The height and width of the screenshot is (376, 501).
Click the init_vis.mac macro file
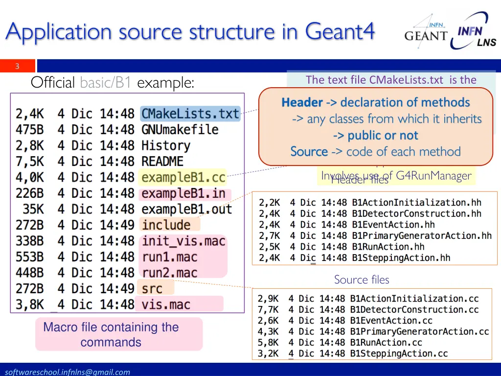pyautogui.click(x=184, y=241)
